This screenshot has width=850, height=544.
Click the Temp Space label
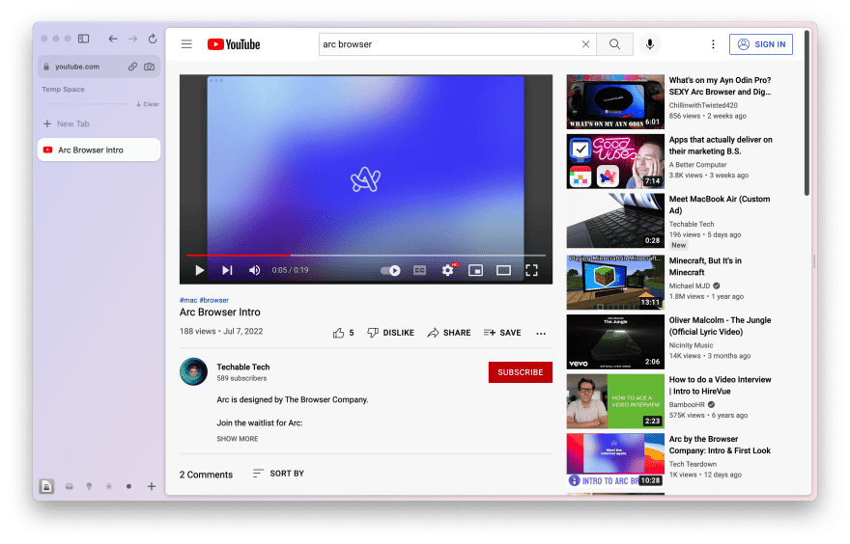63,90
